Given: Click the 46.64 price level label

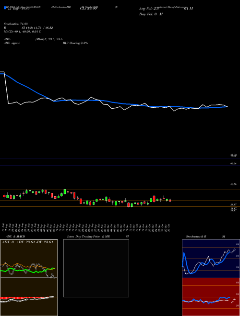Looking at the screenshot, I should (233, 164).
